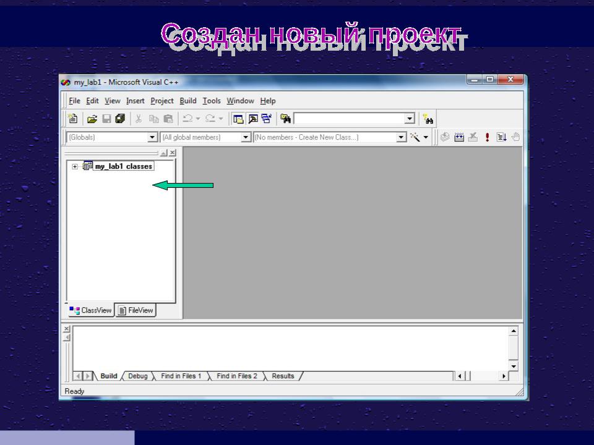Click the Paste clipboard icon
The height and width of the screenshot is (445, 594).
(168, 119)
